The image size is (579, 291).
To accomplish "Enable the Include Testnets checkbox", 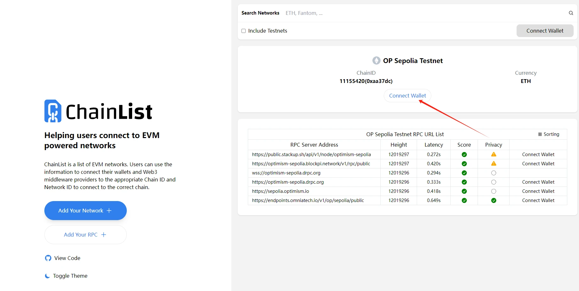I will point(244,31).
